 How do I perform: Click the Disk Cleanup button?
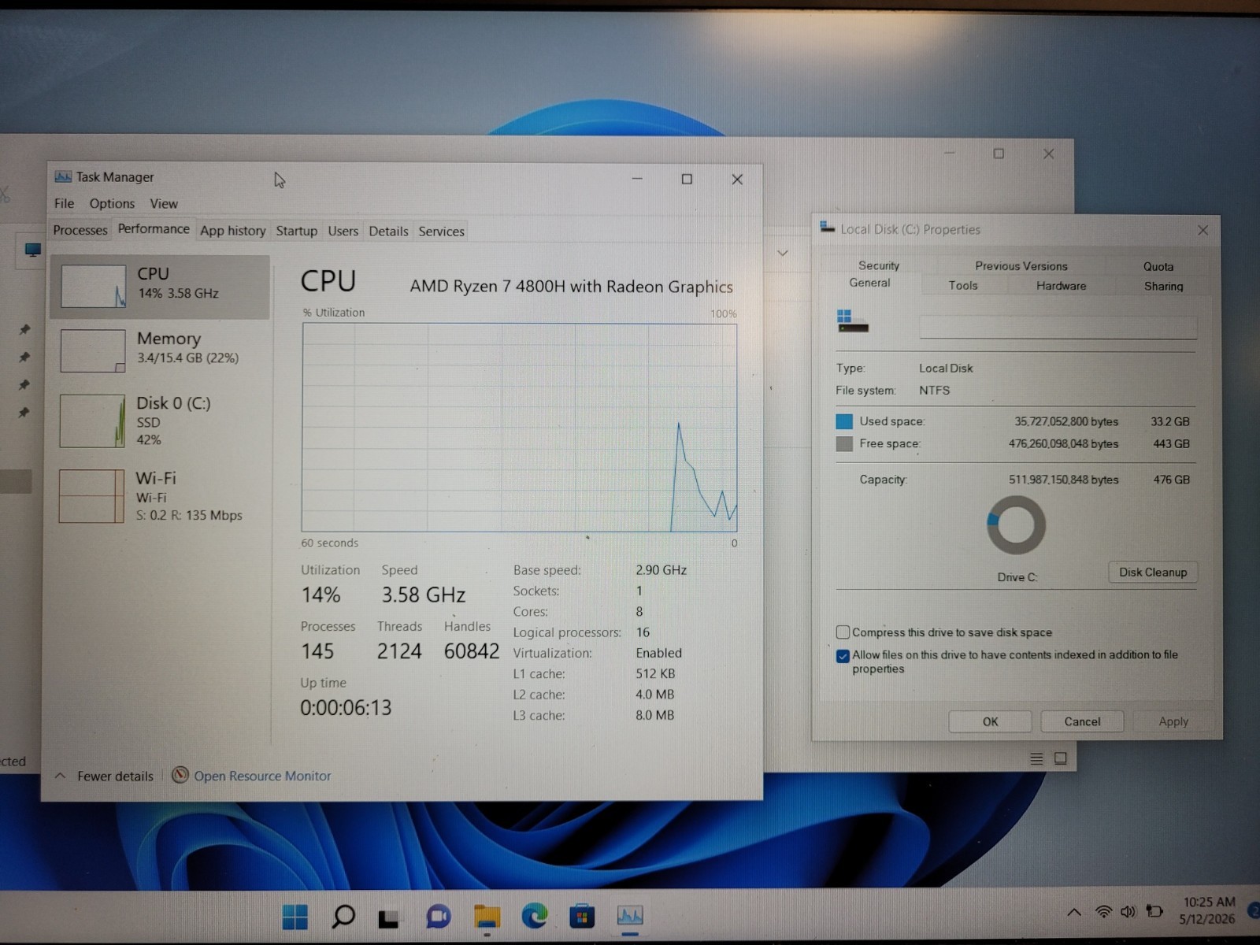pyautogui.click(x=1153, y=572)
